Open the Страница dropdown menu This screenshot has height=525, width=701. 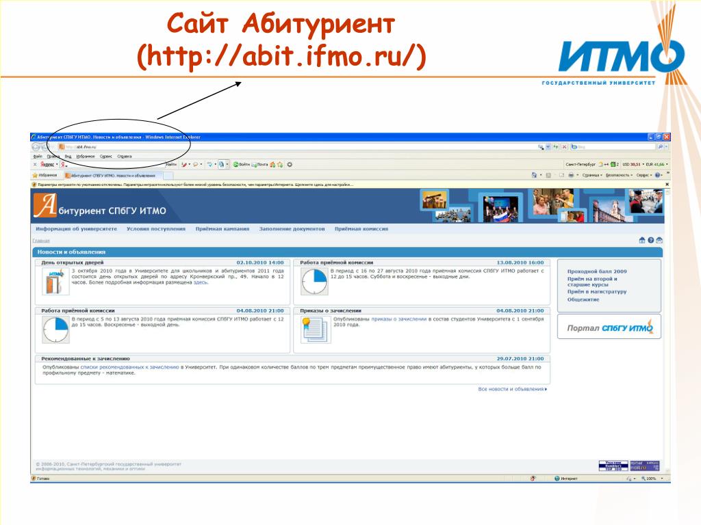592,176
